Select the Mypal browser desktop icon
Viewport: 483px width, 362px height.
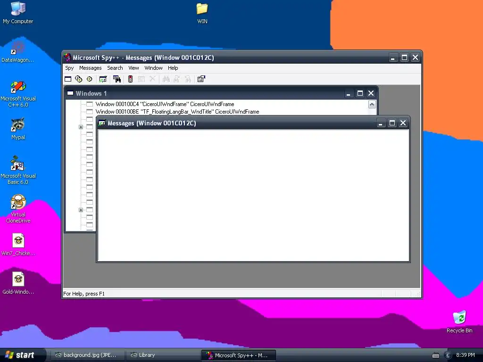click(x=18, y=129)
